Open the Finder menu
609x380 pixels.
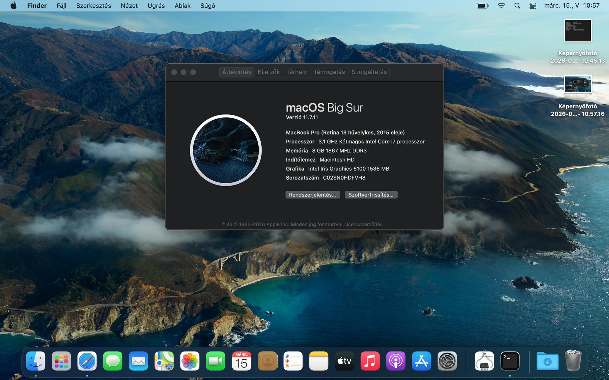click(x=37, y=6)
